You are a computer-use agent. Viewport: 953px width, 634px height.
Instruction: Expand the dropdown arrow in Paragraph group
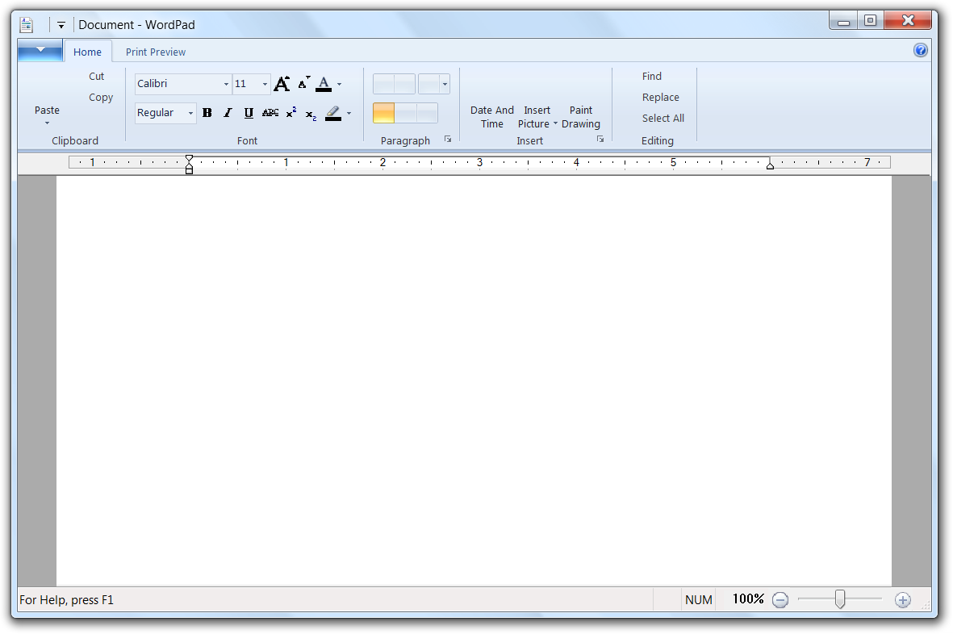(x=445, y=84)
